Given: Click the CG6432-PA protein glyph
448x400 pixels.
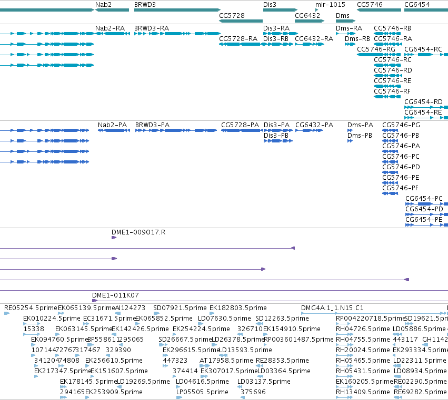Looking at the screenshot, I should tap(309, 130).
